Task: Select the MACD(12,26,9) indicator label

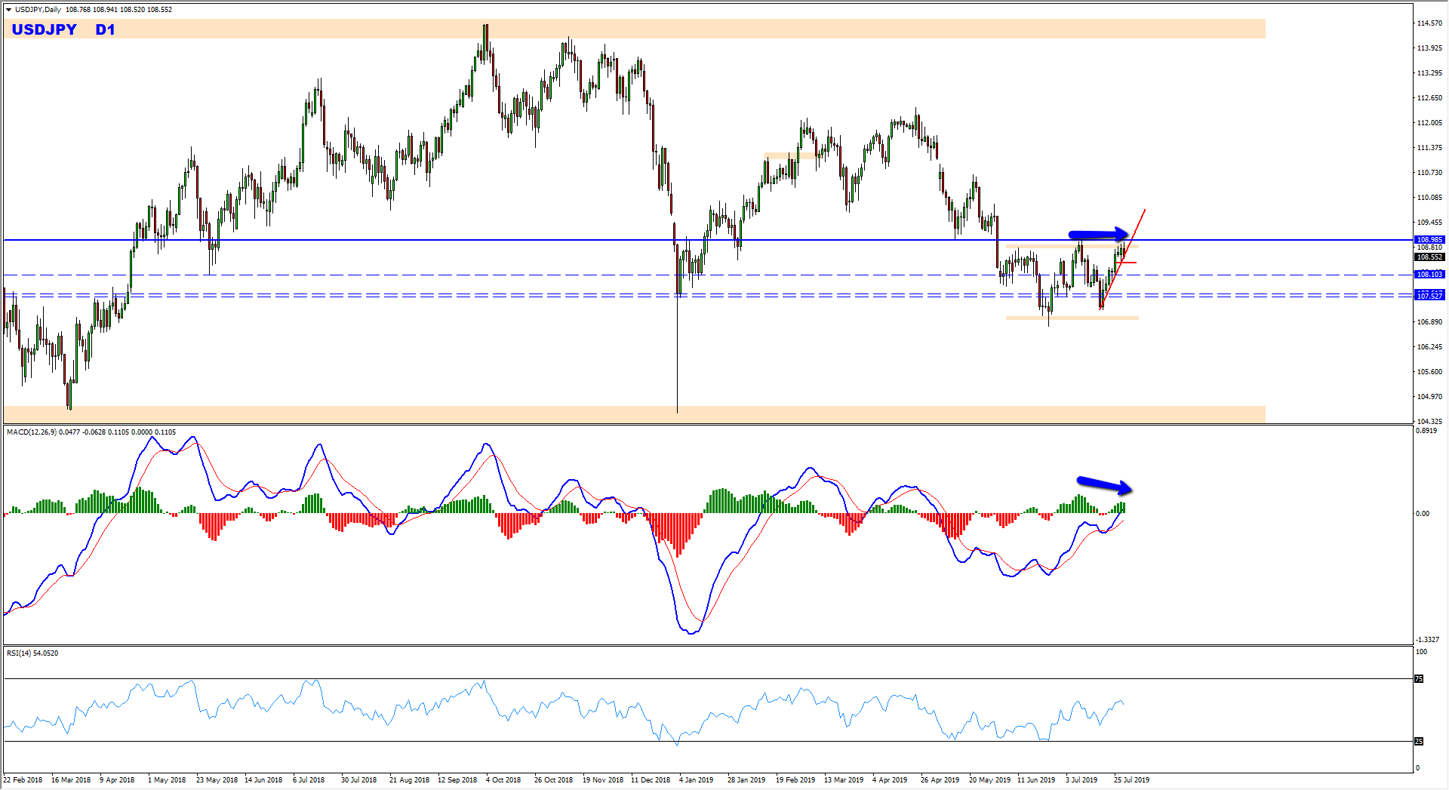Action: pos(31,432)
